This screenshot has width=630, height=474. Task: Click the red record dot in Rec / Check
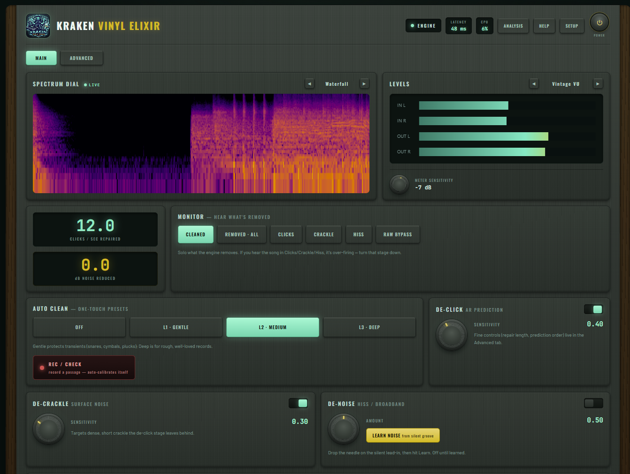[x=42, y=368]
